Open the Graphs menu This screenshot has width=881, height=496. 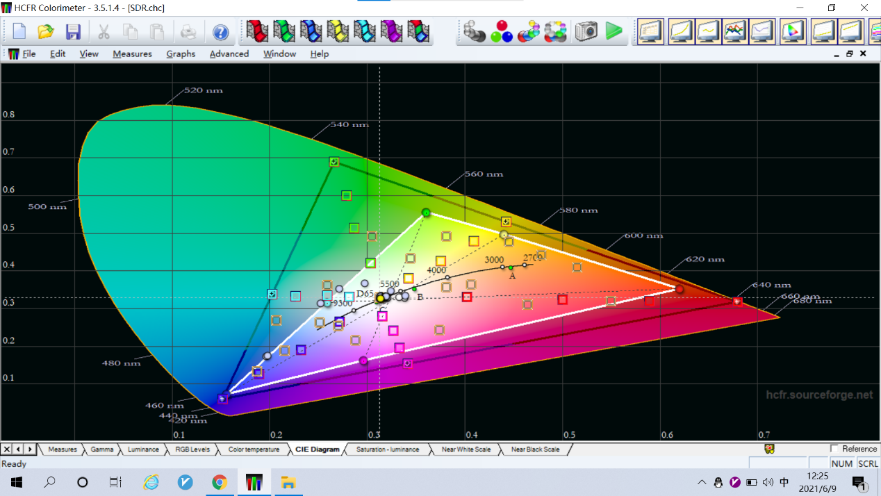click(181, 53)
